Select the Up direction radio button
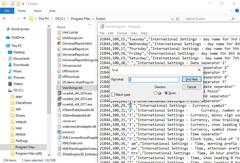The image size is (240, 163). (155, 93)
